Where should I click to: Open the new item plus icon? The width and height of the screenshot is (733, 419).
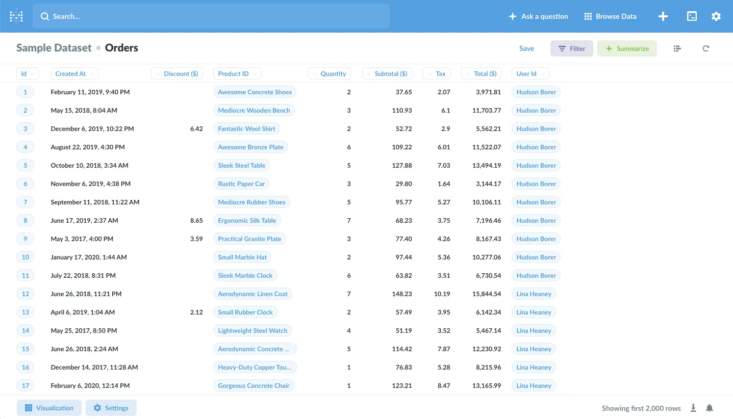tap(663, 16)
